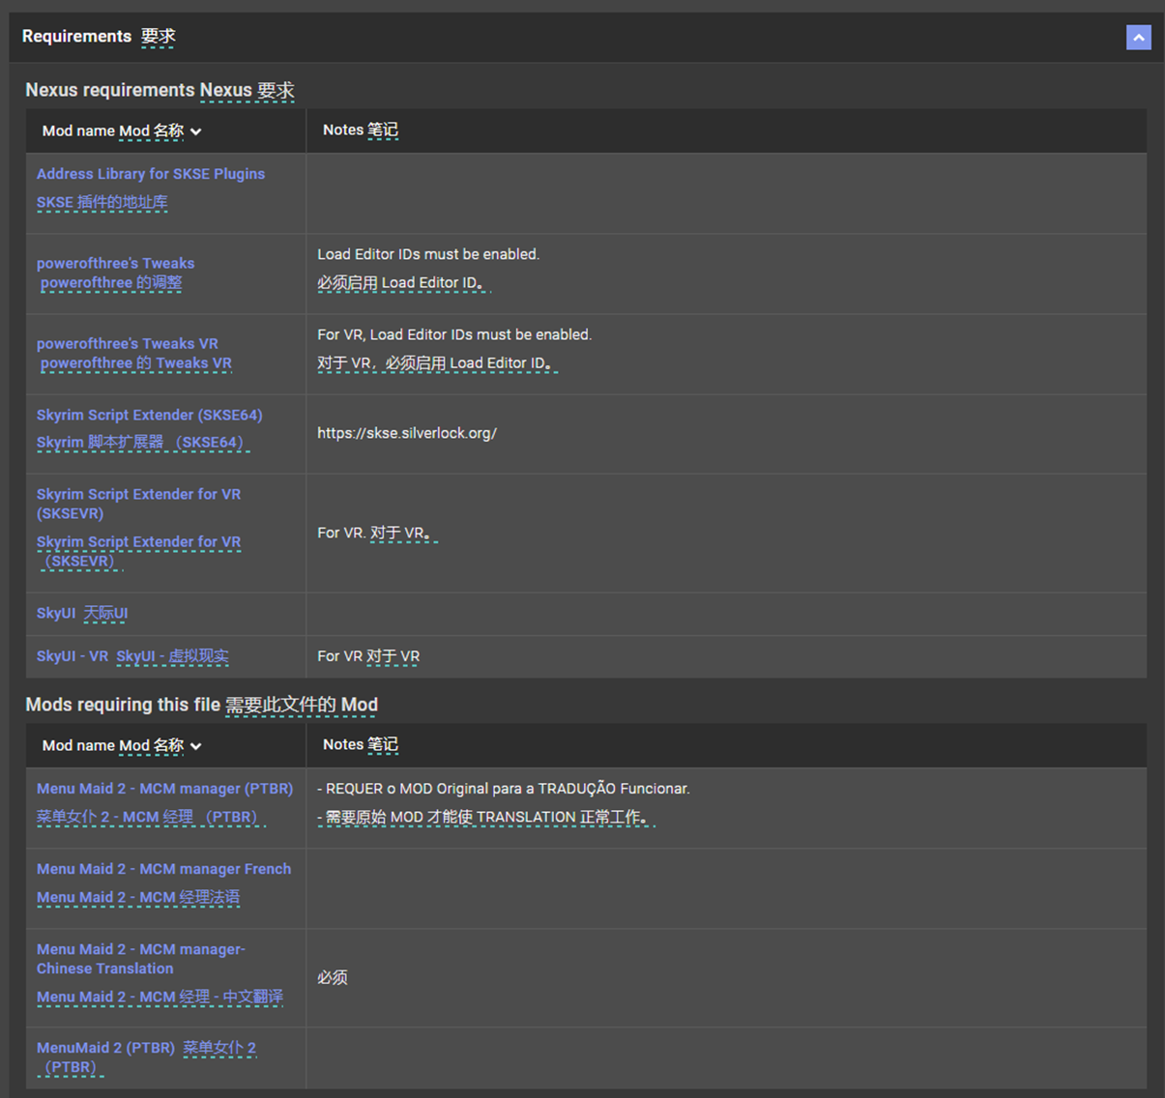This screenshot has width=1165, height=1098.
Task: Click the skse.silverlock.org URL note
Action: pyautogui.click(x=407, y=433)
